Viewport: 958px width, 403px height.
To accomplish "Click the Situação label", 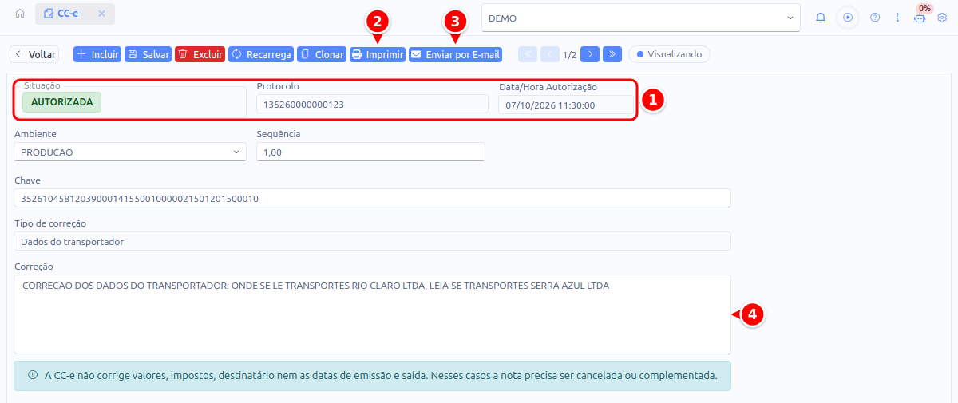I will tap(42, 85).
